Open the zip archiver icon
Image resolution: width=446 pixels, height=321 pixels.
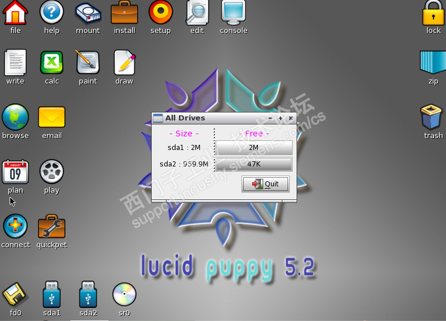433,62
